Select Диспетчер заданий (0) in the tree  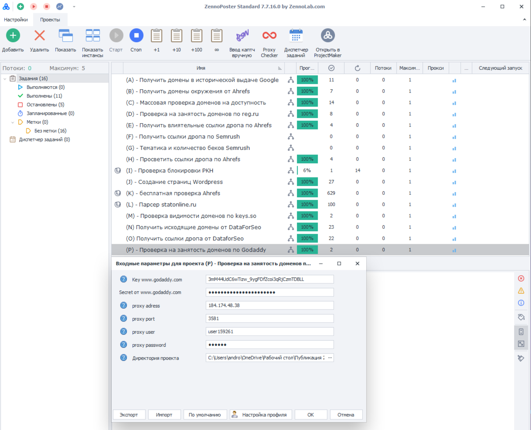coord(44,139)
